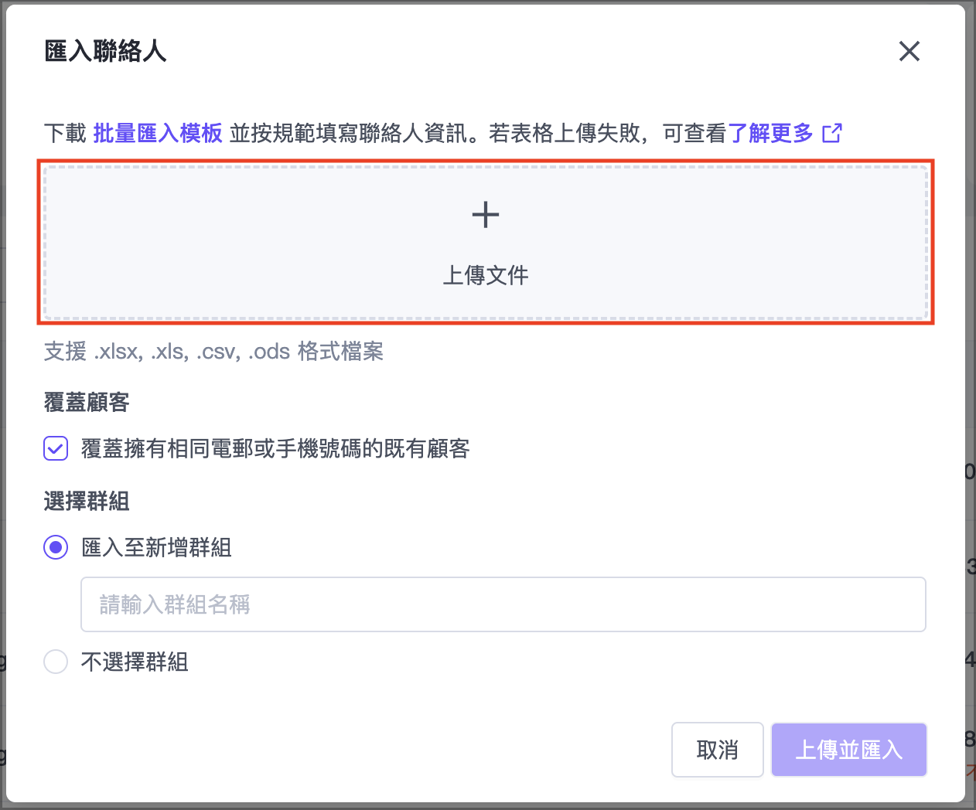Viewport: 976px width, 810px height.
Task: Click the supported formats hint text
Action: pos(213,352)
